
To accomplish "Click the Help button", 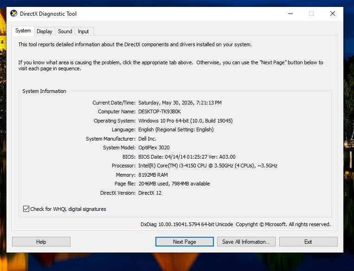I will tap(41, 242).
